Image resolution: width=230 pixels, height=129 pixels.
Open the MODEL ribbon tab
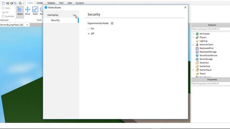coord(40,3)
